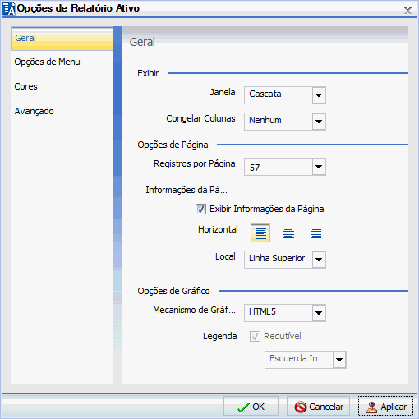This screenshot has width=419, height=419.
Task: Click the Cancelar button
Action: pos(319,407)
